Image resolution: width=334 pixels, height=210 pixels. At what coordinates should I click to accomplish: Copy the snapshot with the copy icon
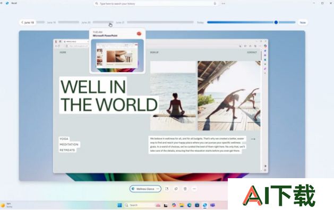[176, 189]
